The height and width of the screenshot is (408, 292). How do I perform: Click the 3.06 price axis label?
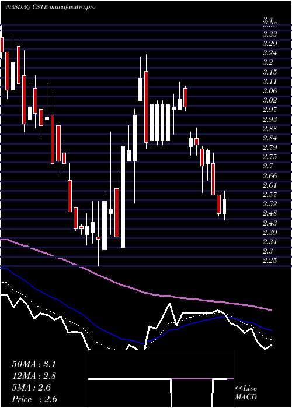[x=270, y=91]
